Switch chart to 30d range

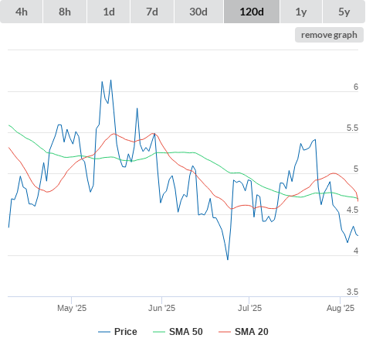198,12
